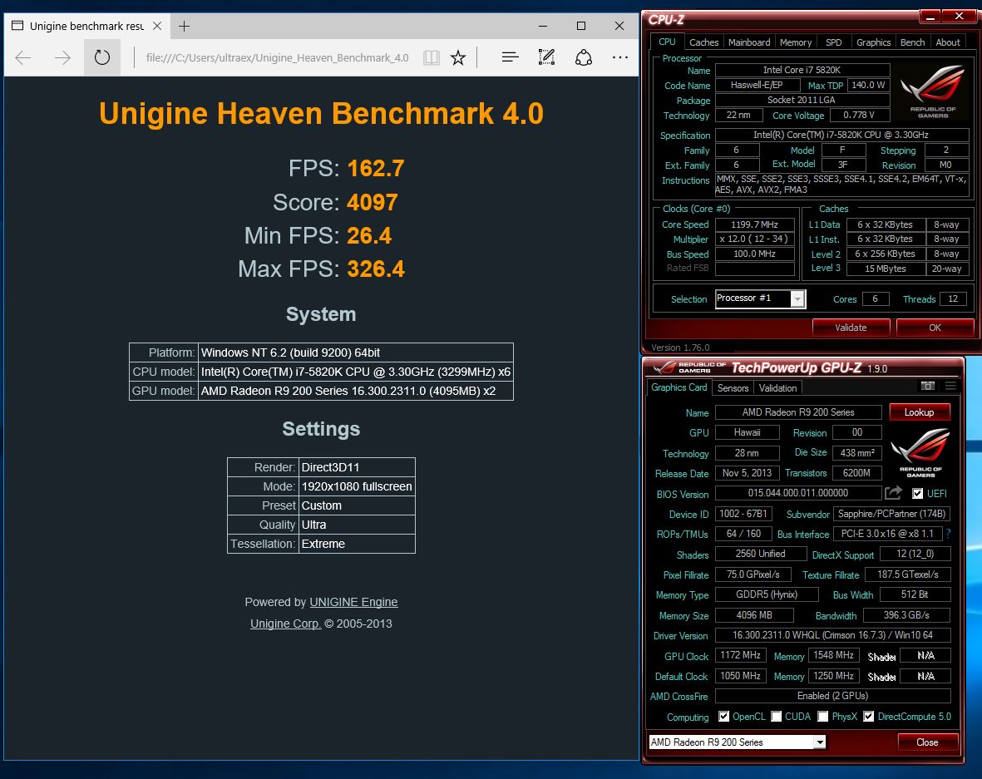Click the ROG logo in GPU-Z card tab
The height and width of the screenshot is (779, 982).
920,453
